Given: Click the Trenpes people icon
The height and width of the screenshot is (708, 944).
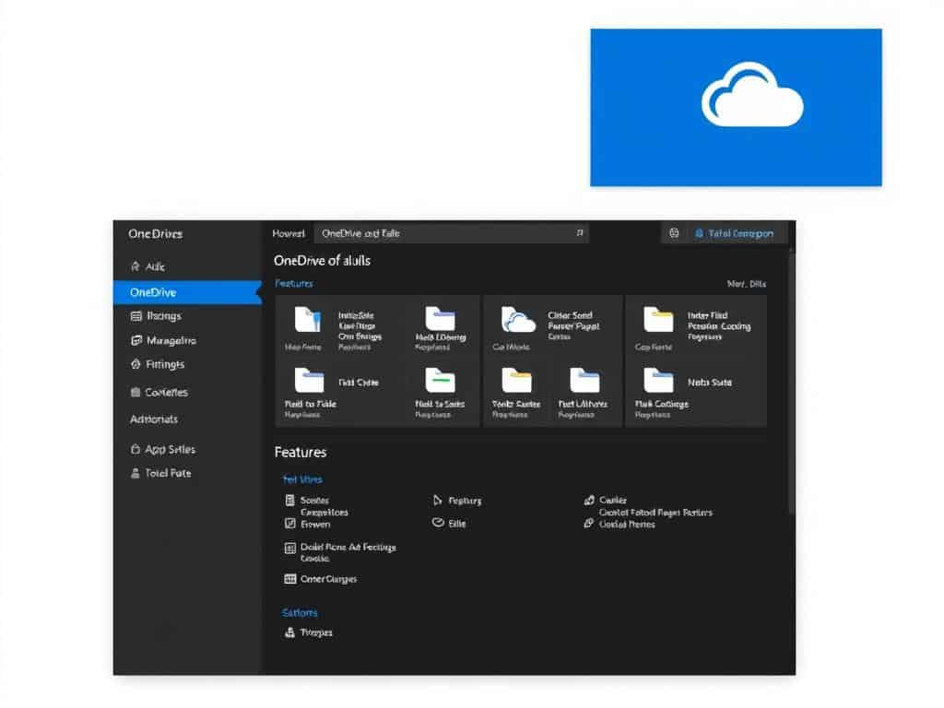Looking at the screenshot, I should point(289,632).
